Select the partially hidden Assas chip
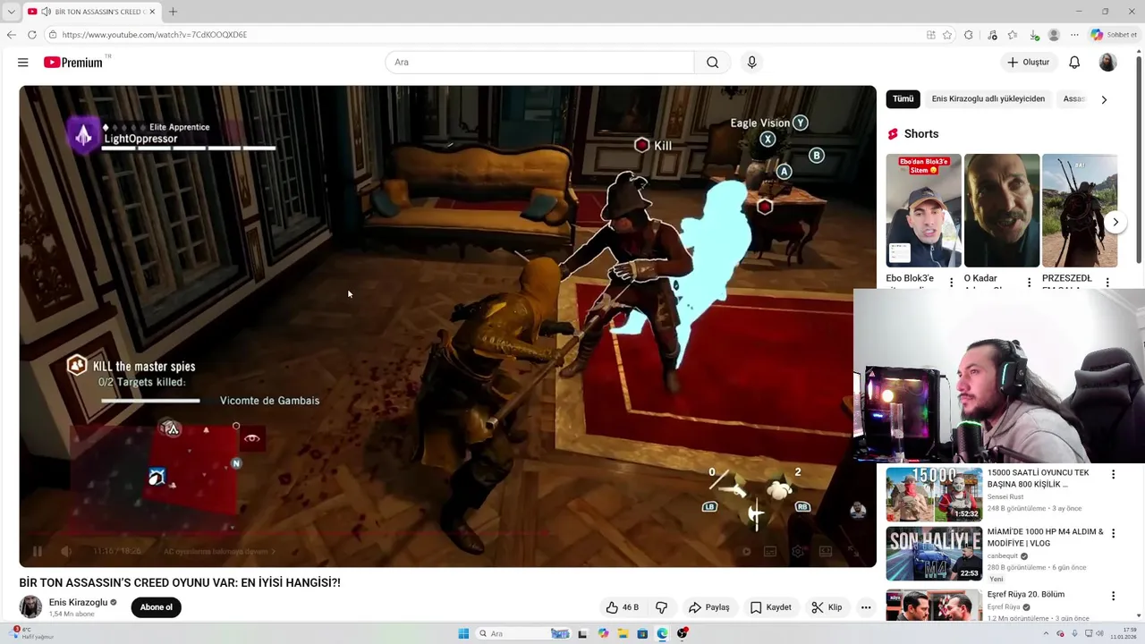1145x644 pixels. click(x=1073, y=99)
